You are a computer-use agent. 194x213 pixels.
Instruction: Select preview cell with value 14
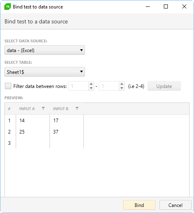[33, 120]
